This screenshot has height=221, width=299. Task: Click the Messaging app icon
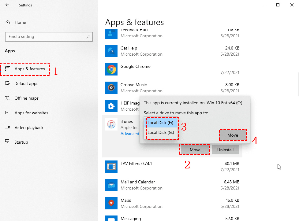111,219
